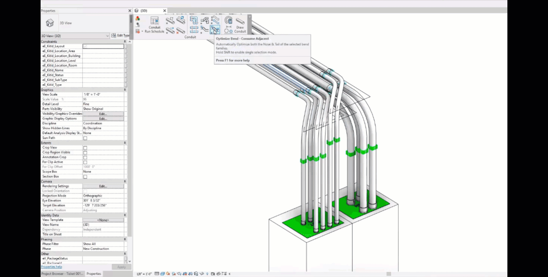Screen dimensions: 548x277
Task: Click the view scale in view control bar
Action: click(x=144, y=274)
